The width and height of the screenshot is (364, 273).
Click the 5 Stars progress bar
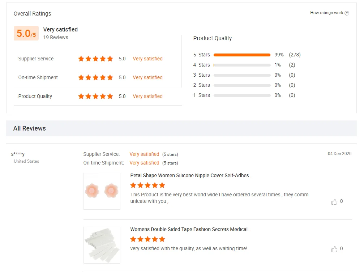click(242, 55)
